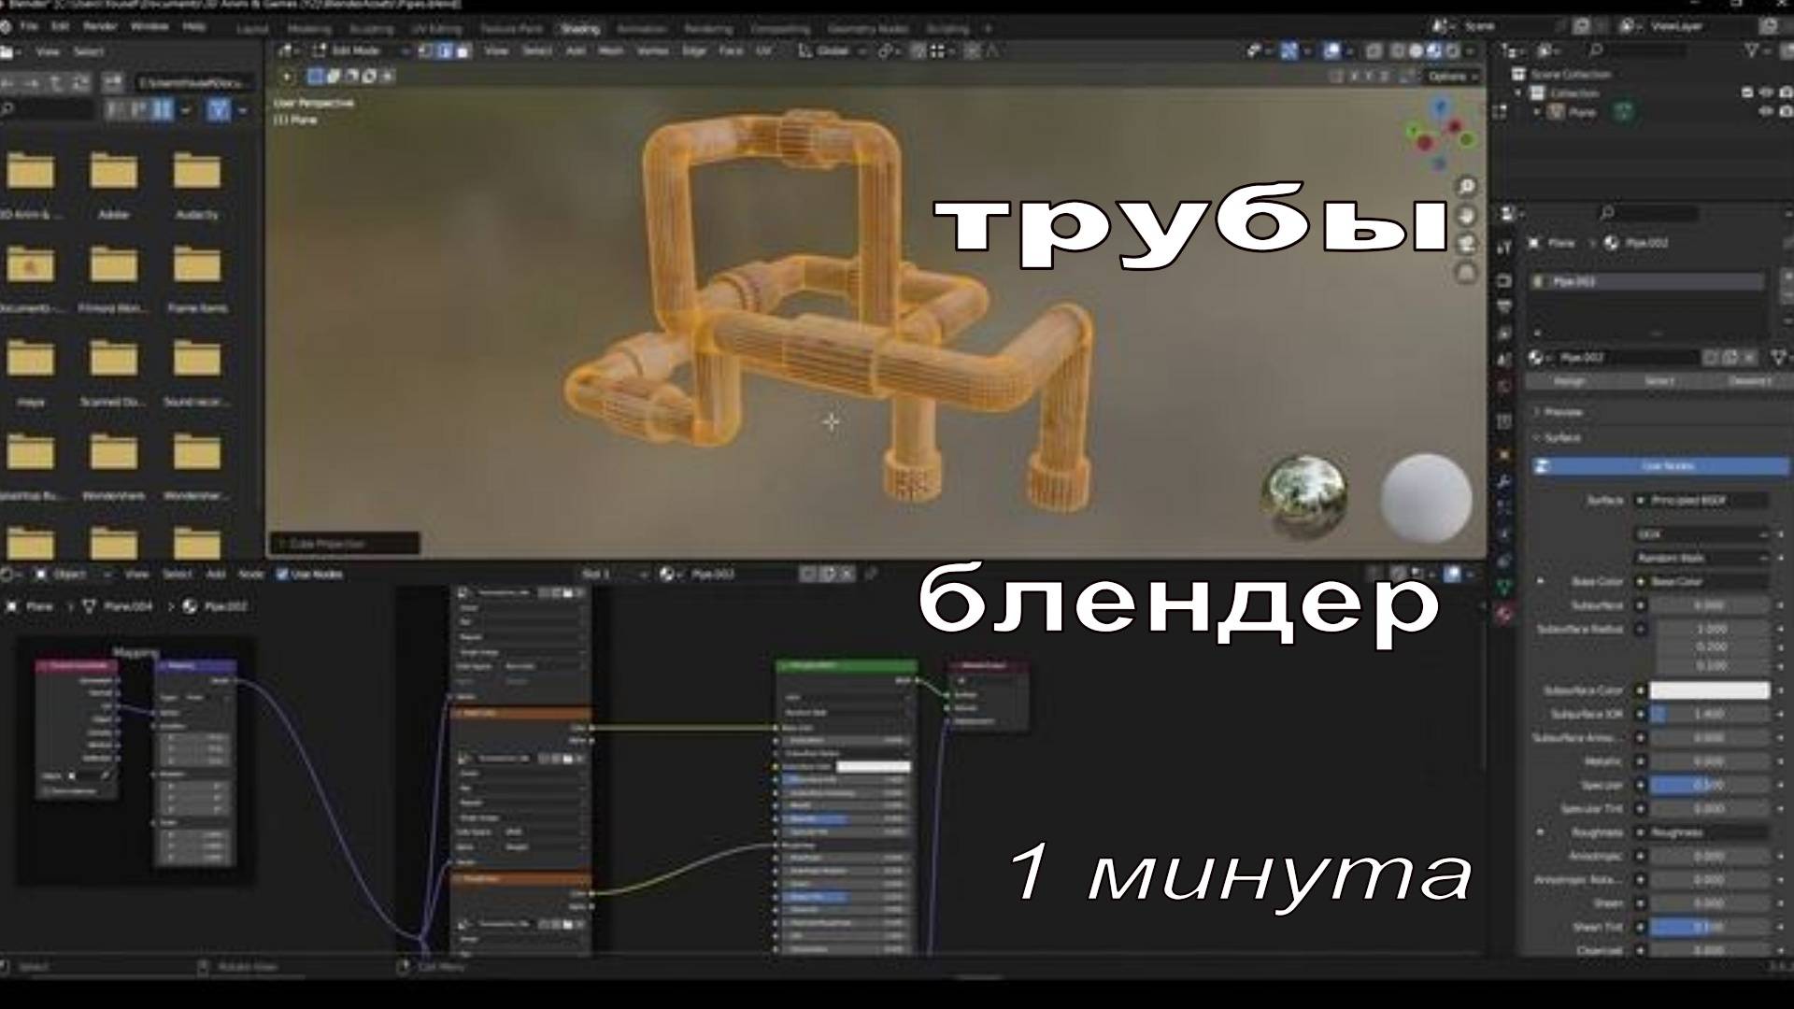Switch to face select mode icon
1794x1009 pixels.
pyautogui.click(x=463, y=51)
